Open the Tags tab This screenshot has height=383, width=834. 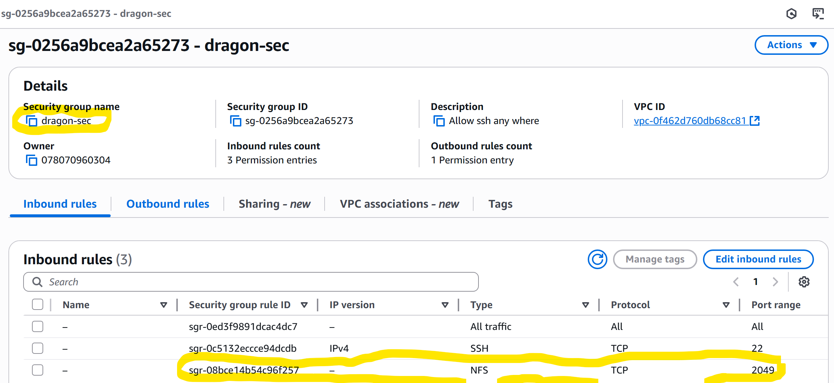[500, 204]
